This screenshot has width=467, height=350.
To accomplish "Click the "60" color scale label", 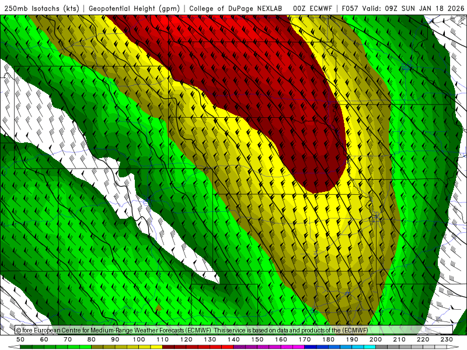I will 44,339.
